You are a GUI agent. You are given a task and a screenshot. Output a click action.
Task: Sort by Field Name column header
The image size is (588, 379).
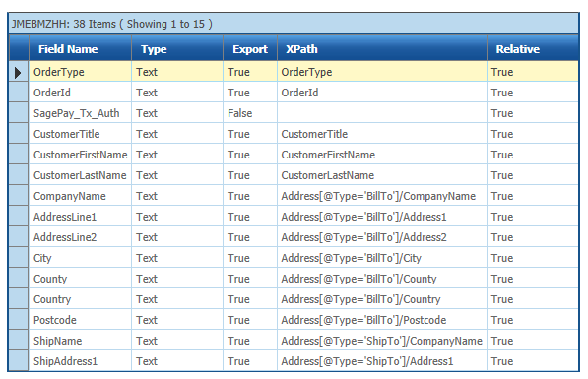(x=80, y=49)
